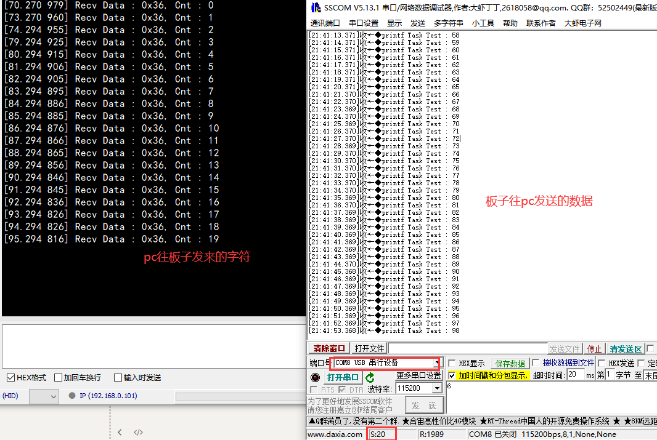Click the empty send box in left window

(x=154, y=346)
